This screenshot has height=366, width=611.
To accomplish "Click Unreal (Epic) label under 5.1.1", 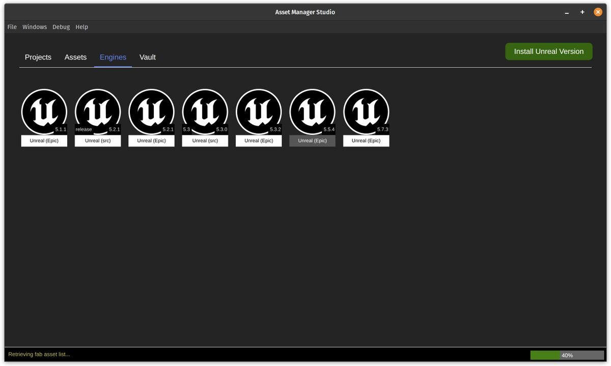I will [x=44, y=140].
